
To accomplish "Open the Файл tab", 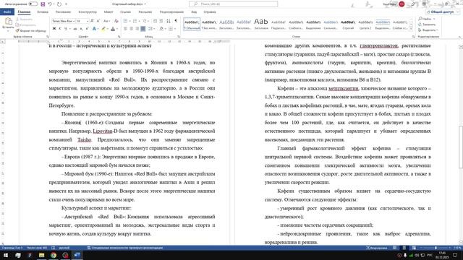I will coord(7,12).
